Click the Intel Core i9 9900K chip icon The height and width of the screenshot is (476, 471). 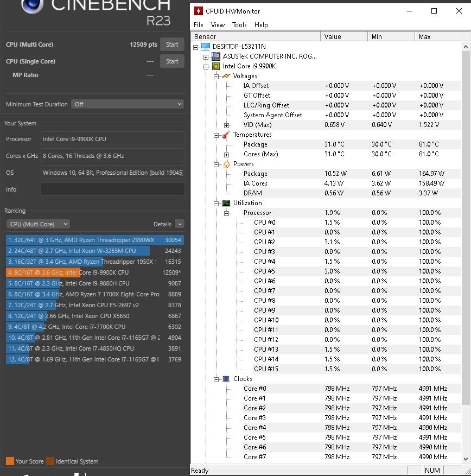pyautogui.click(x=216, y=66)
